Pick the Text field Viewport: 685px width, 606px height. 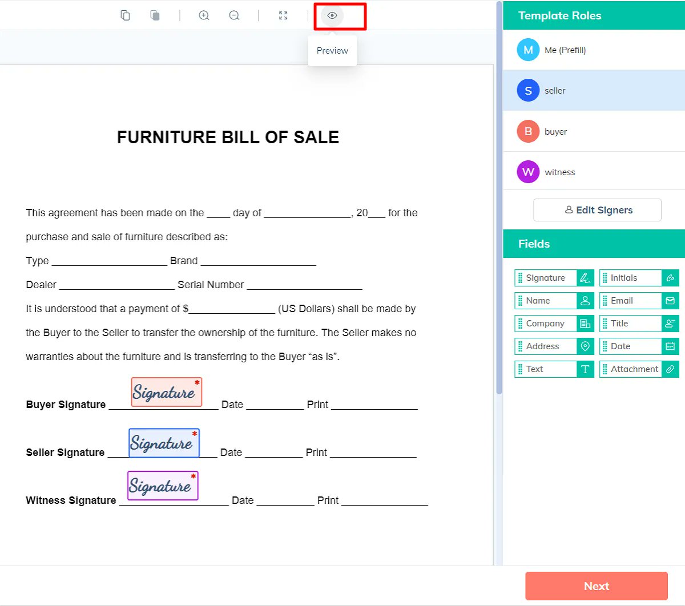point(554,369)
